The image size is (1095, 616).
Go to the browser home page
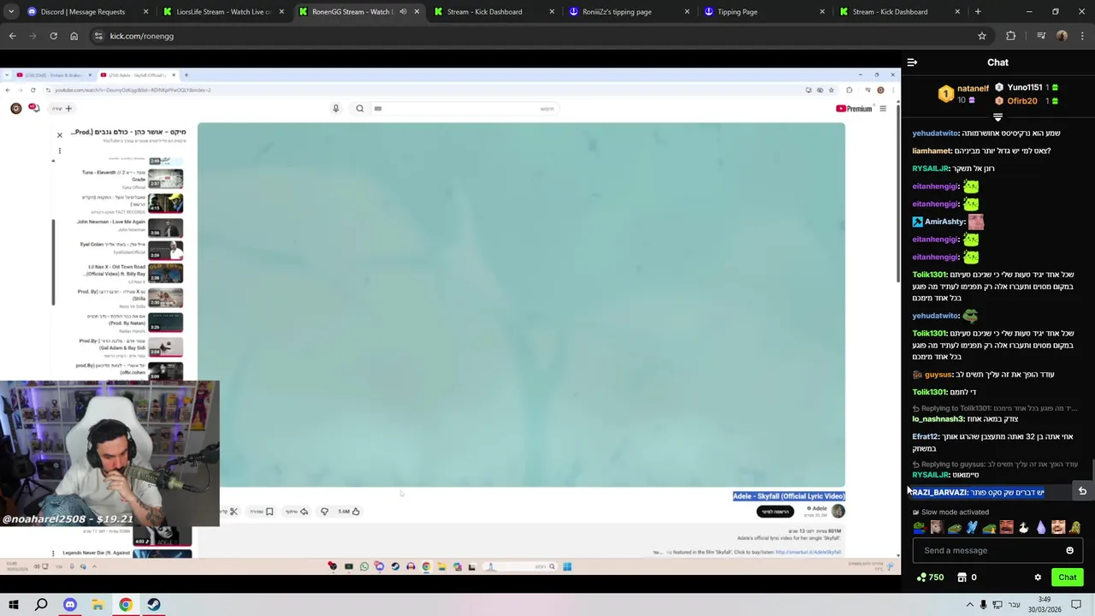pos(74,36)
